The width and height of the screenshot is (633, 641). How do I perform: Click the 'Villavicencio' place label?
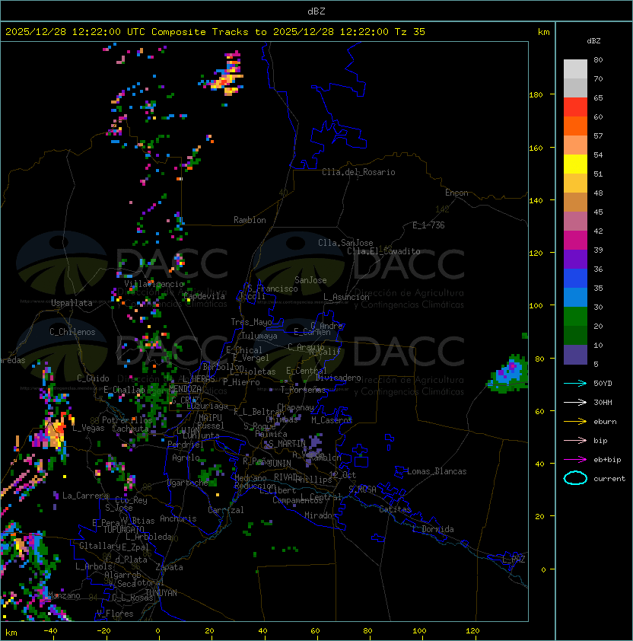tap(154, 284)
